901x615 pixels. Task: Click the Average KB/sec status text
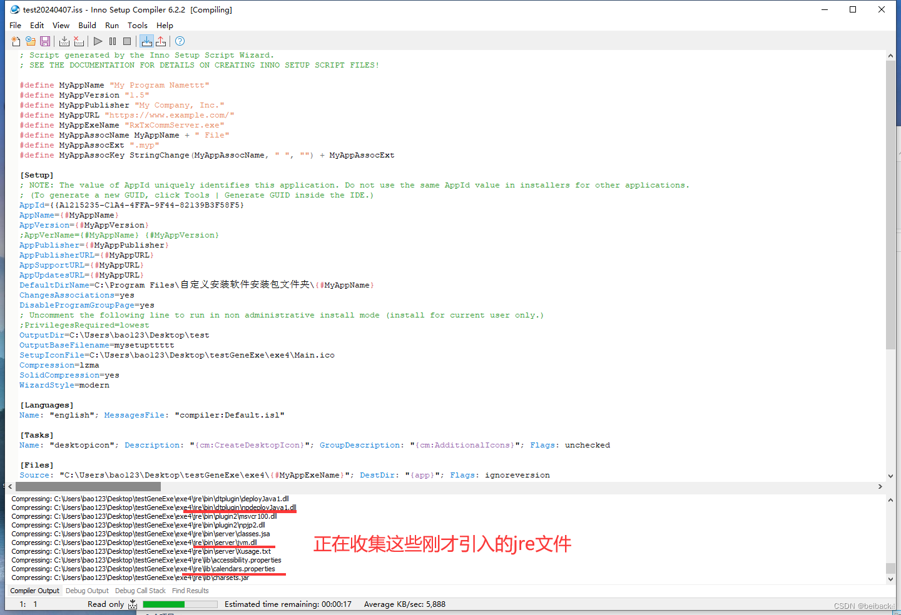tap(405, 604)
